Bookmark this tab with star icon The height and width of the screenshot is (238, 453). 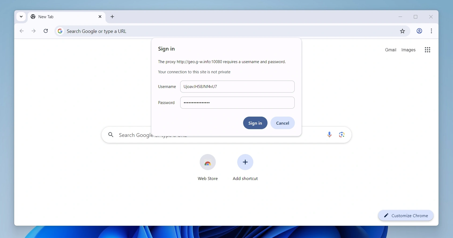403,31
